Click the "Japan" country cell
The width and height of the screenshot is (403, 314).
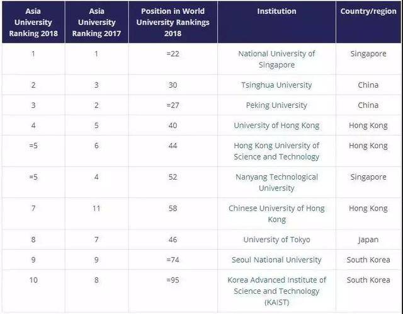[x=368, y=240]
